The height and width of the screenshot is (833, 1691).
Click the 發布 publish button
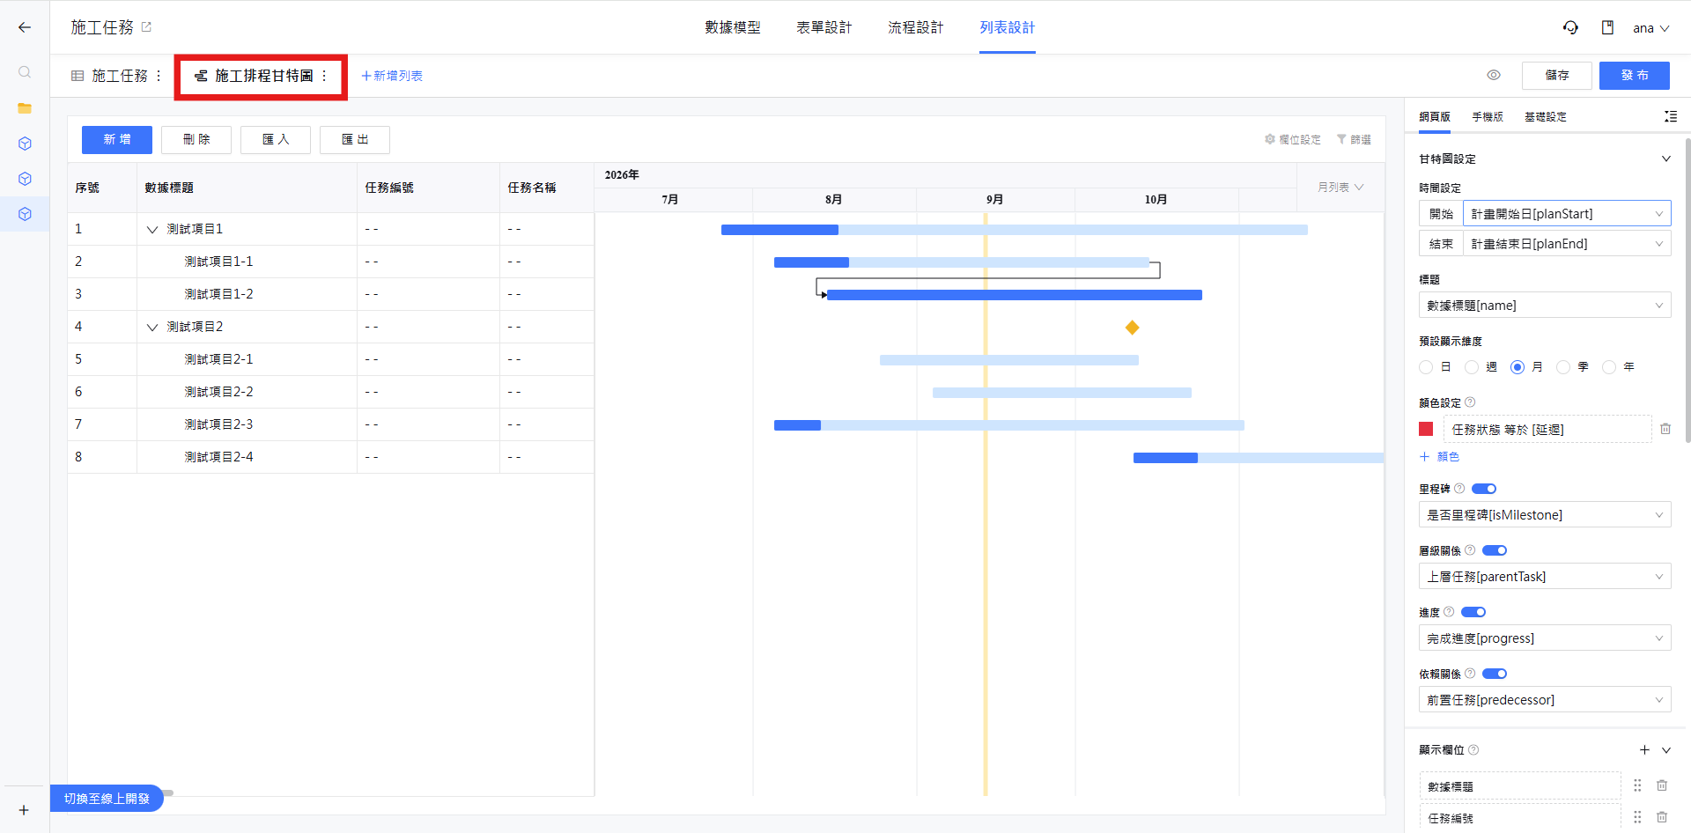pos(1635,75)
